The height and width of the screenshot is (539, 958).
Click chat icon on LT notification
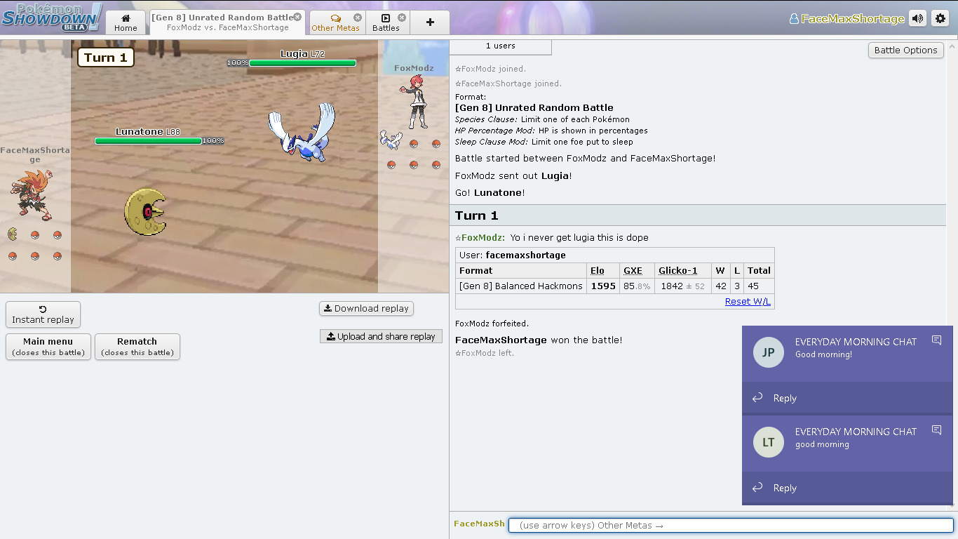click(936, 430)
